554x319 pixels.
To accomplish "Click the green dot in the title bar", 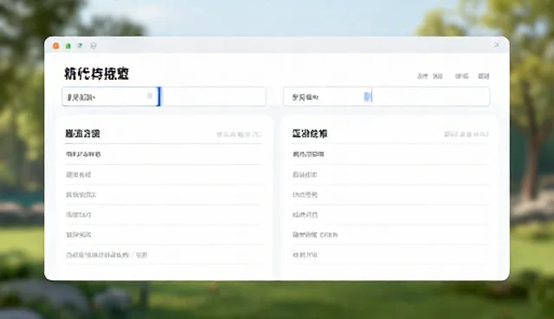I will (68, 46).
